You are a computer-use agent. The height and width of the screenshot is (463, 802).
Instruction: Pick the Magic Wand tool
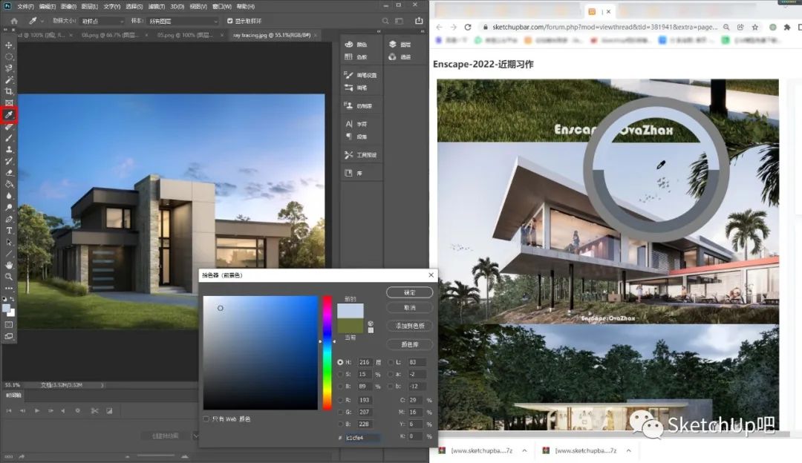coord(9,79)
